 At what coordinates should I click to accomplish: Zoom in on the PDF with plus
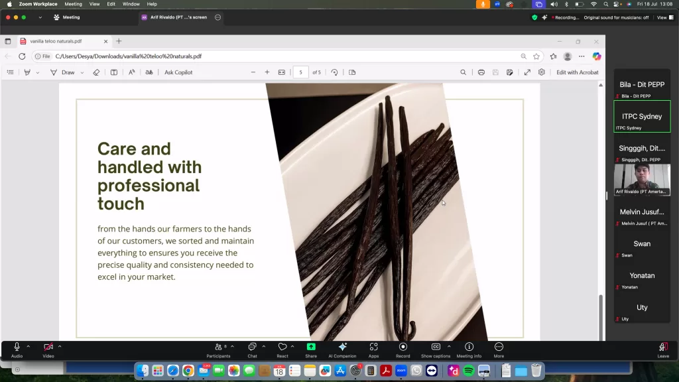point(267,72)
